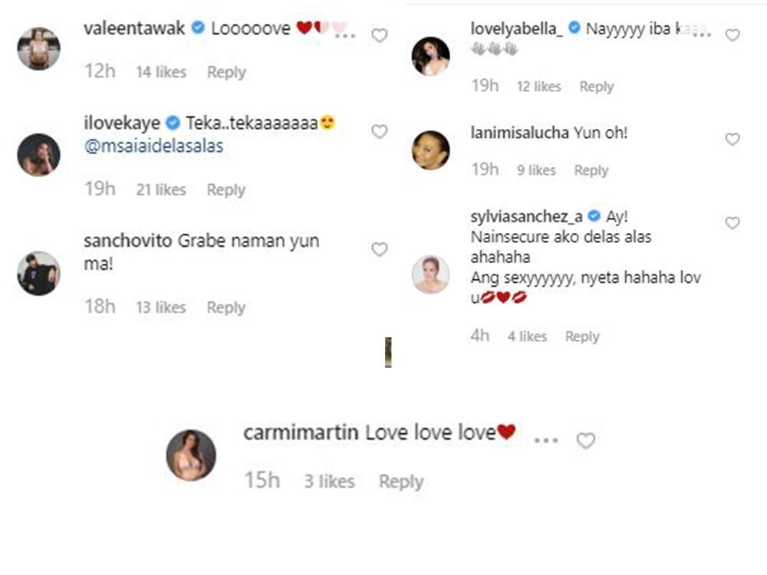This screenshot has width=767, height=575.
Task: View the 21 likes on ilovekaye's comment
Action: click(161, 189)
